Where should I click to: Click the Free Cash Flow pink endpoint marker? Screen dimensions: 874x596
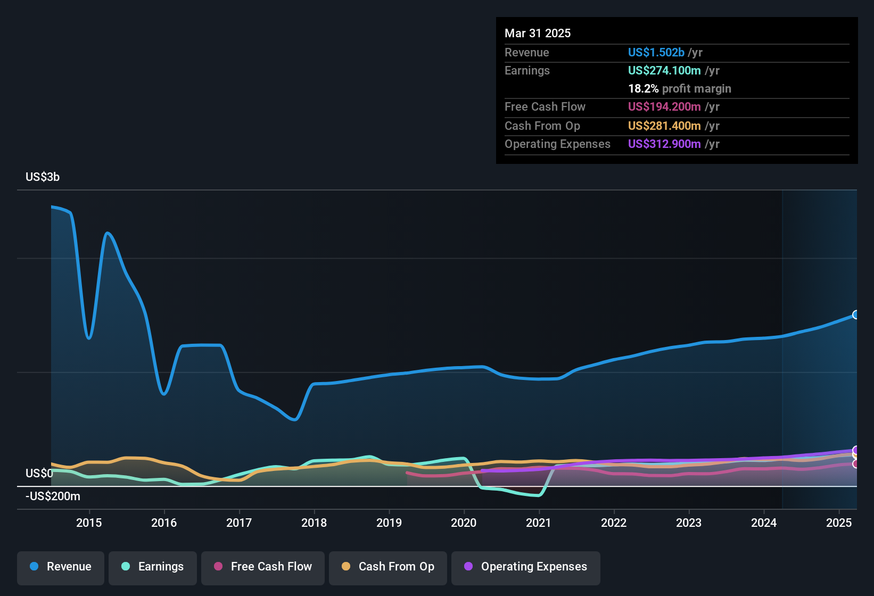856,464
